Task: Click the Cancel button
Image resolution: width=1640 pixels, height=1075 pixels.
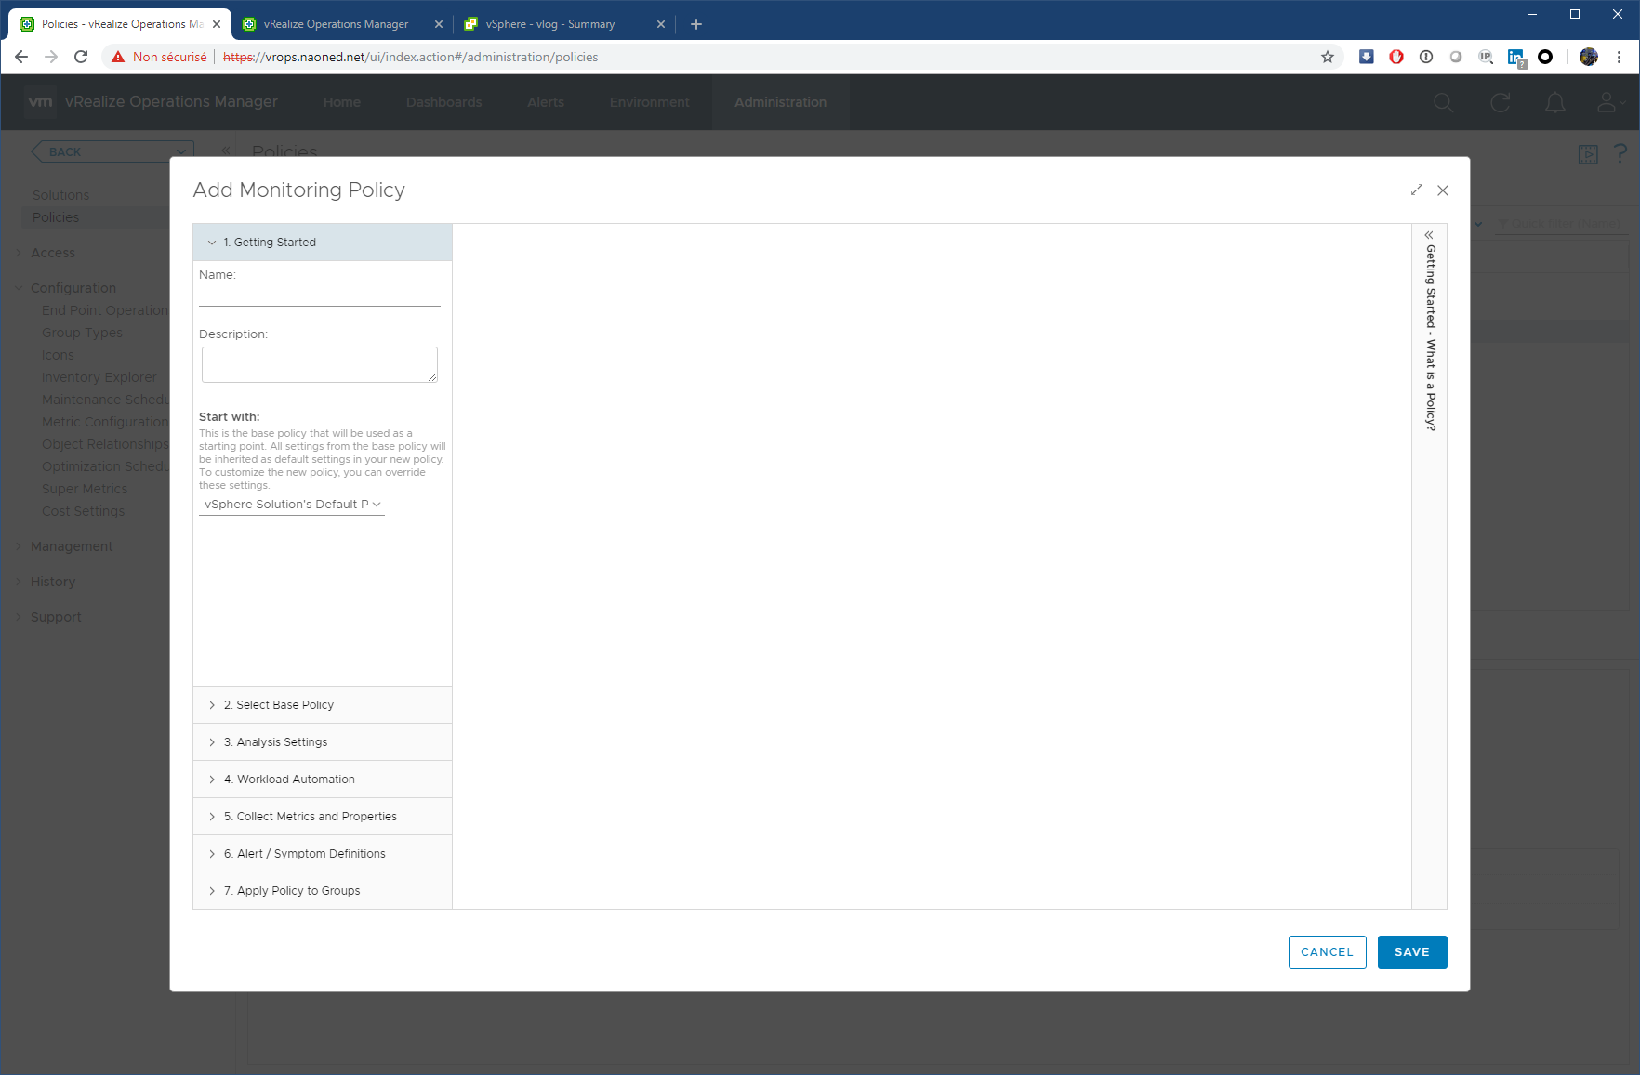Action: 1327,952
